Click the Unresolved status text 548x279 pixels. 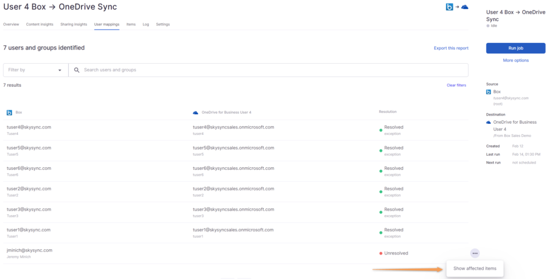pos(396,253)
